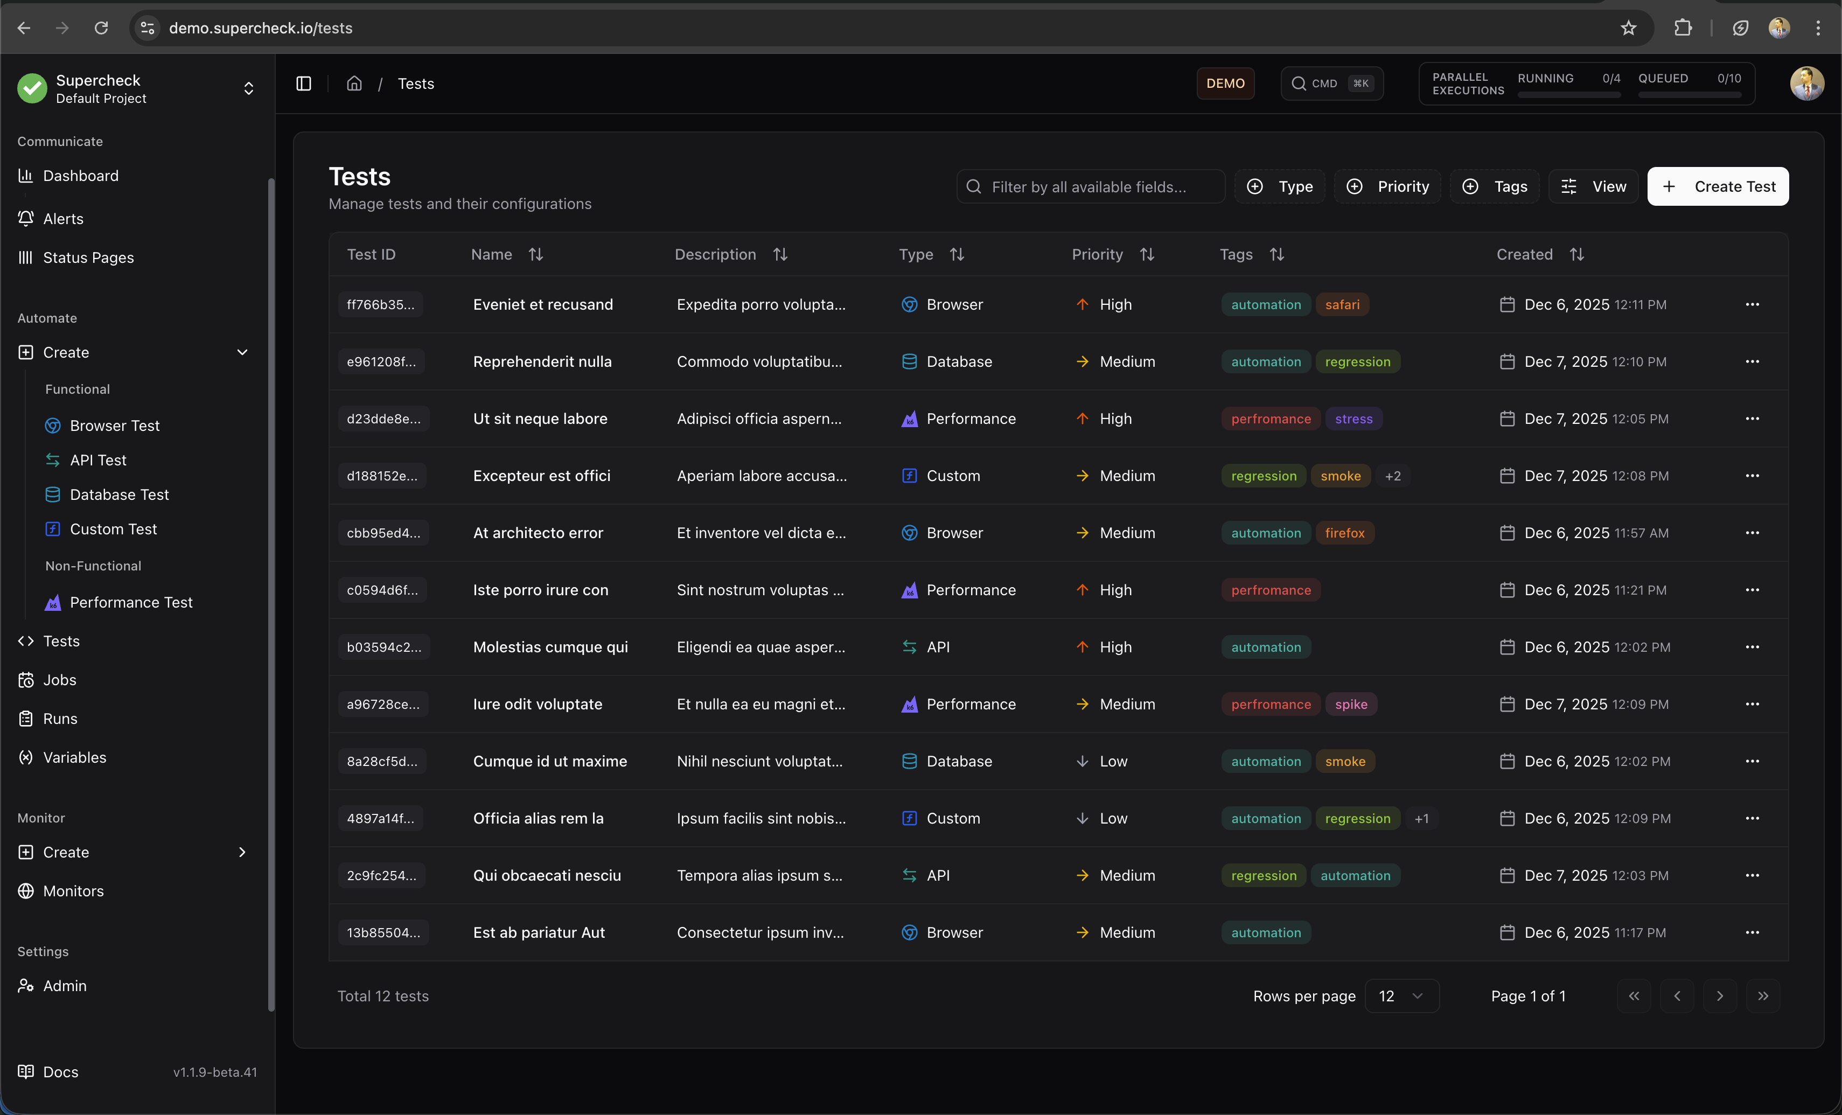Open row actions for Eveniet et recusand

point(1752,304)
